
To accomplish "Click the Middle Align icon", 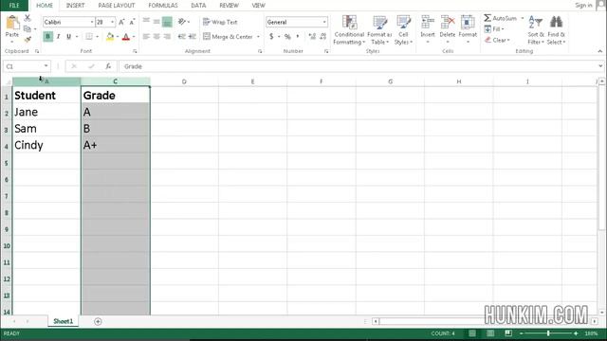I will 156,22.
